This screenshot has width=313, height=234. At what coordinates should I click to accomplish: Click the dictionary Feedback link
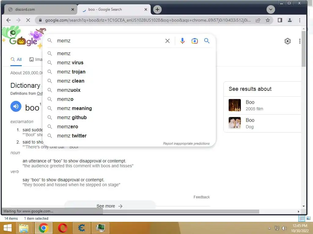(202, 197)
